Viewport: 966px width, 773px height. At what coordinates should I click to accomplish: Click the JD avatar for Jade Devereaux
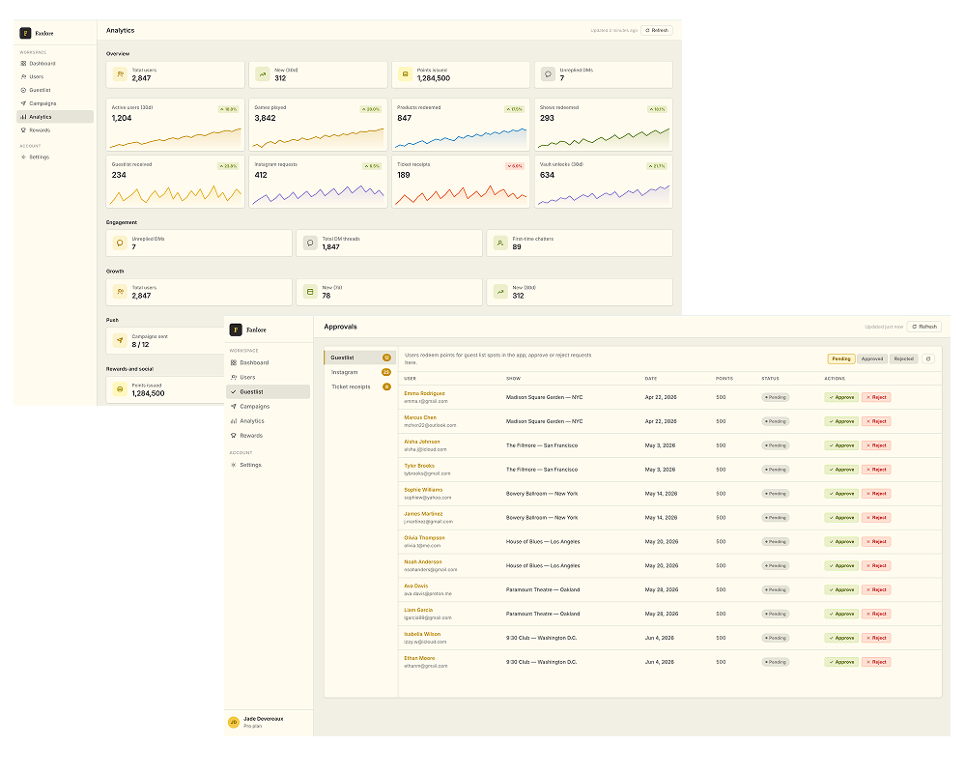point(233,722)
